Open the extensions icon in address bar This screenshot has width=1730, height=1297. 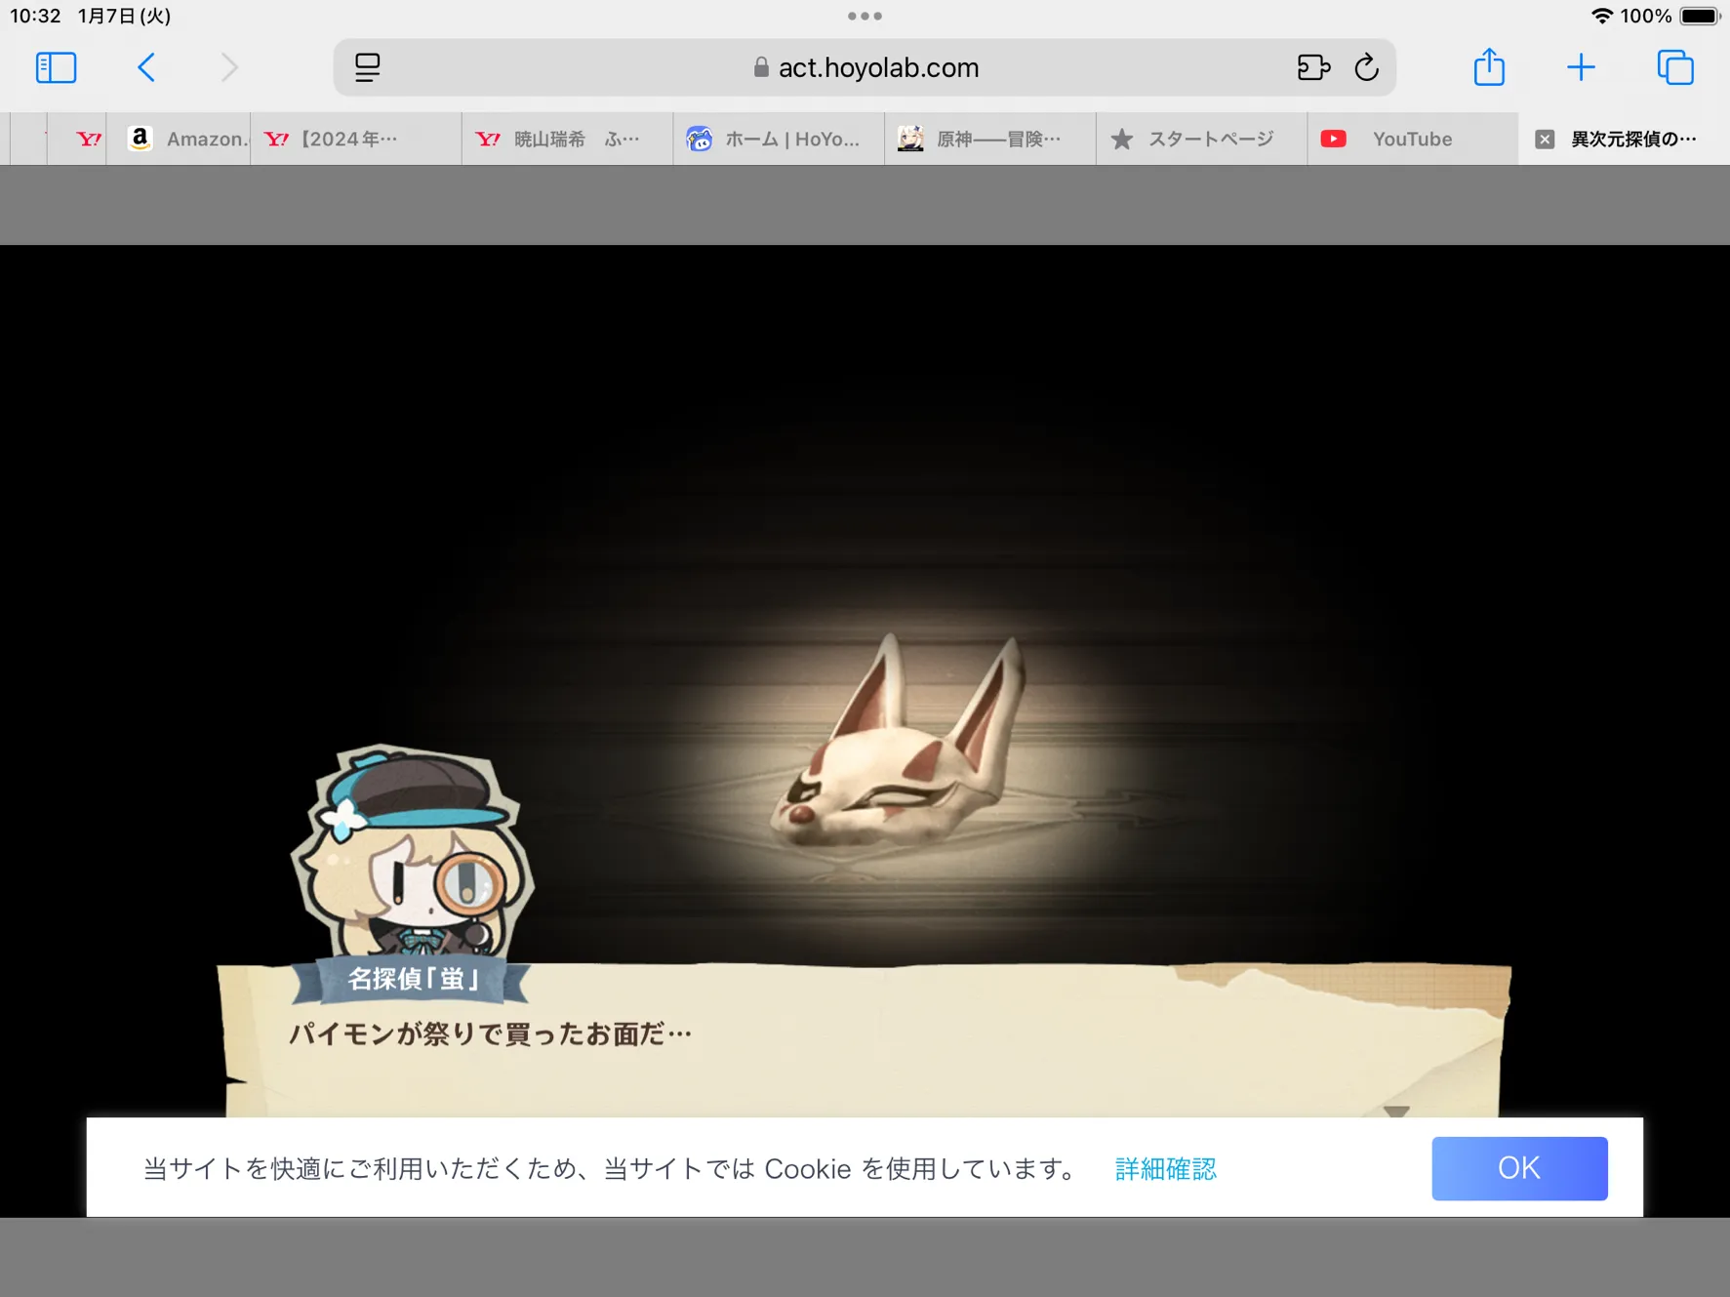click(1313, 67)
